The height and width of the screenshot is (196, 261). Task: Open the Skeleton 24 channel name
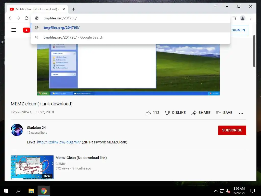tap(36, 128)
